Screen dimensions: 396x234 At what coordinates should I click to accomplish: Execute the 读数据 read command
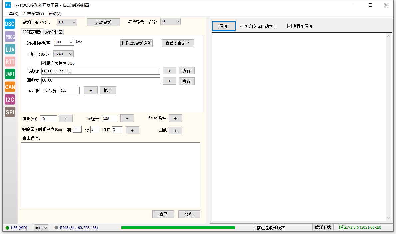pos(108,90)
